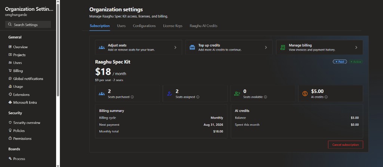Open Extensions settings page
Viewport: 383px width, 167px height.
tap(21, 94)
